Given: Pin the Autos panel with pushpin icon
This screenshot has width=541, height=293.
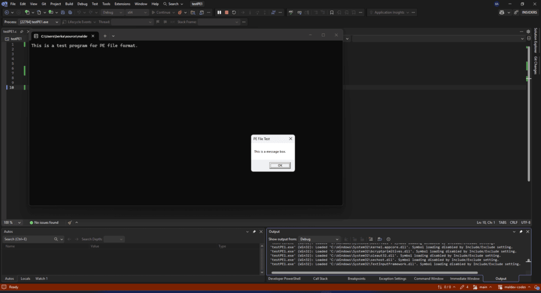Looking at the screenshot, I should pyautogui.click(x=254, y=231).
